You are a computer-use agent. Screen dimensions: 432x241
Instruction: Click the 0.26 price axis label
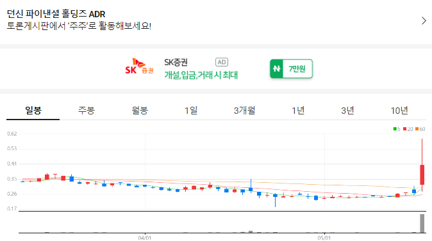tap(12, 194)
